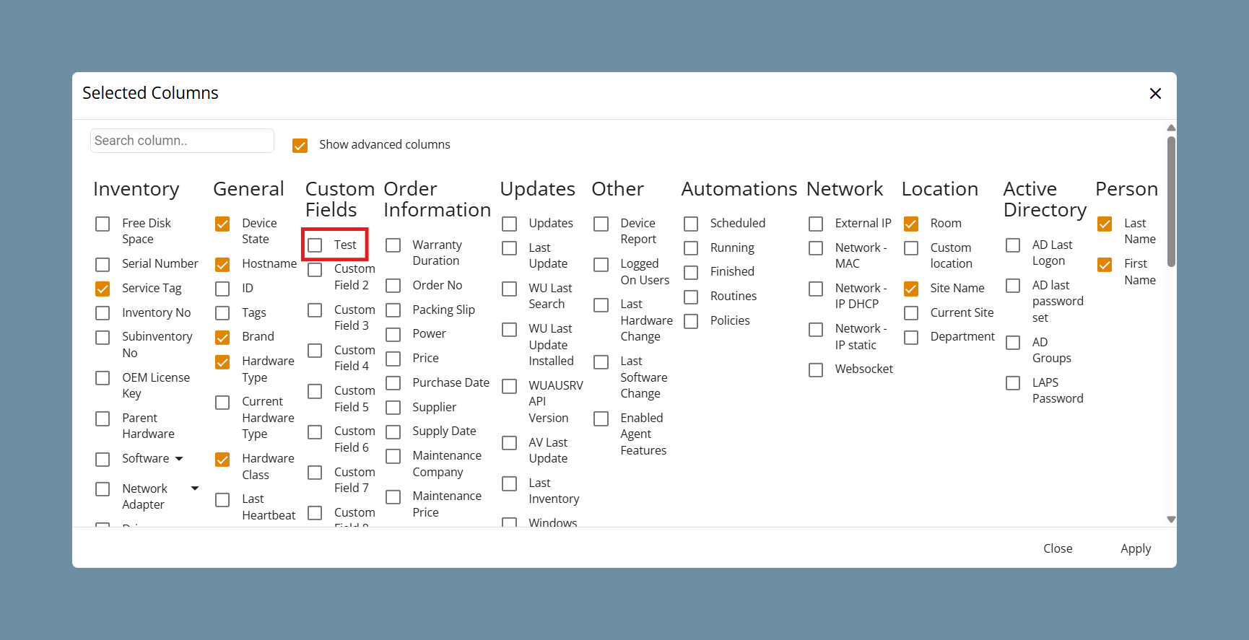The image size is (1249, 640).
Task: Enable the Current Site checkbox
Action: tap(911, 313)
